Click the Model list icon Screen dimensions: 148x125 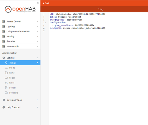[x=6, y=68]
